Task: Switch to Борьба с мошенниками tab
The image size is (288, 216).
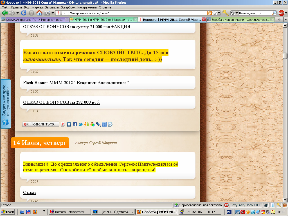Action: pyautogui.click(x=240, y=19)
